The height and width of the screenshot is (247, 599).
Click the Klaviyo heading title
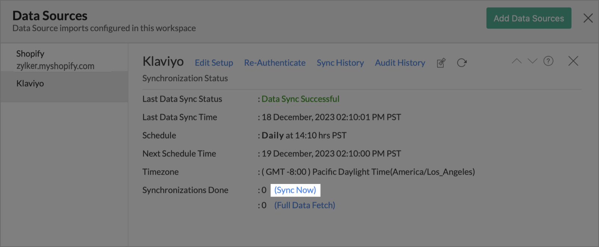point(163,62)
